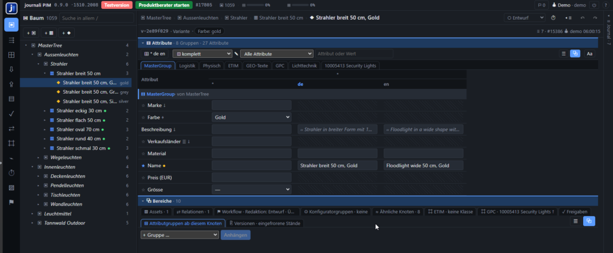The width and height of the screenshot is (613, 253).
Task: Open Versionen eingefrorene Stände tab
Action: pos(265,223)
